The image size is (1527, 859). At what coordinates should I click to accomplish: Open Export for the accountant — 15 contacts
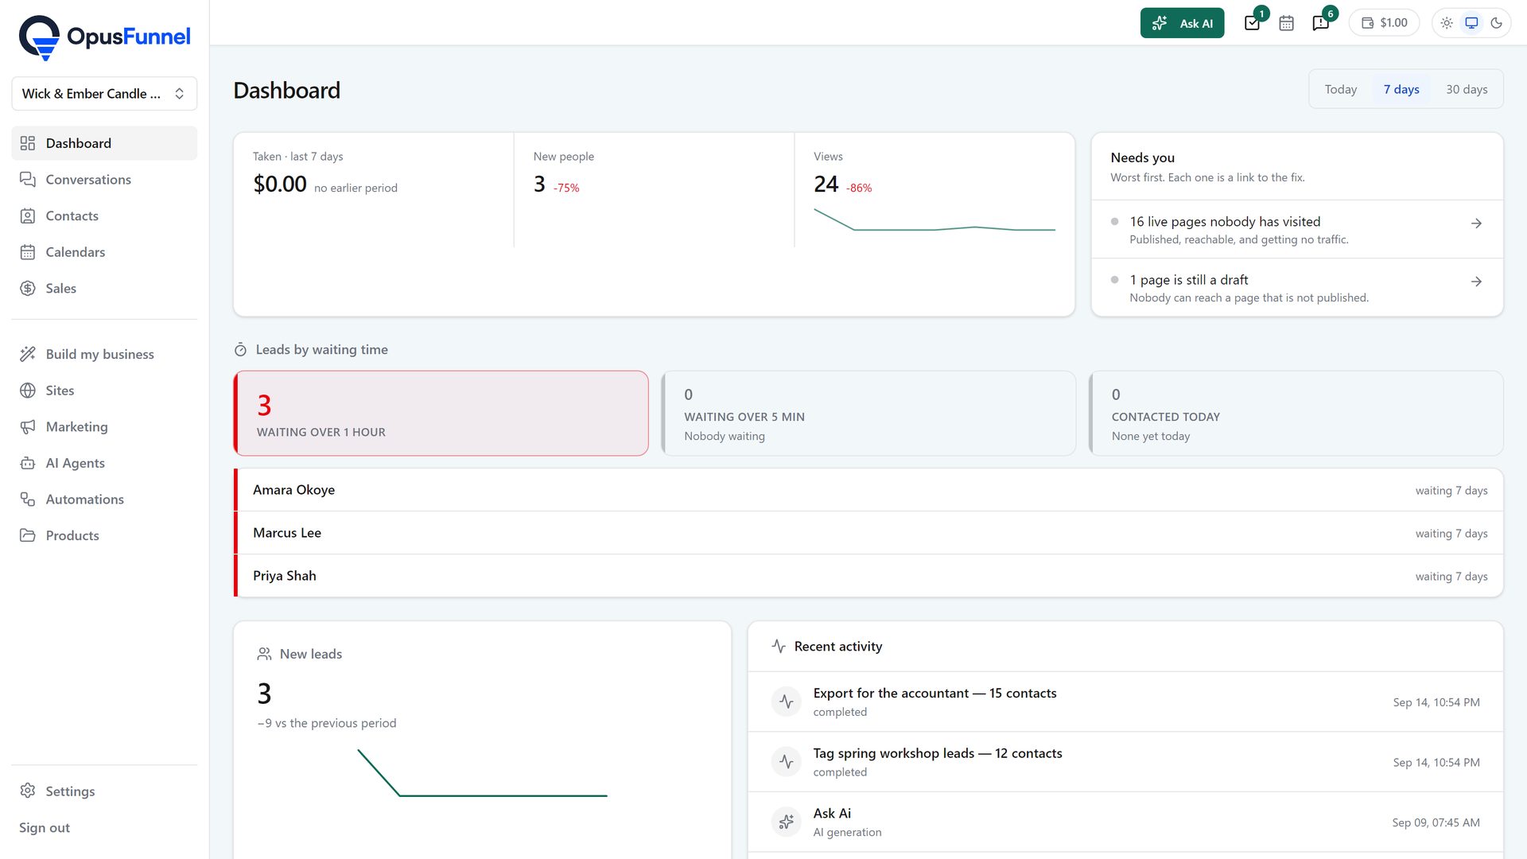tap(1125, 702)
